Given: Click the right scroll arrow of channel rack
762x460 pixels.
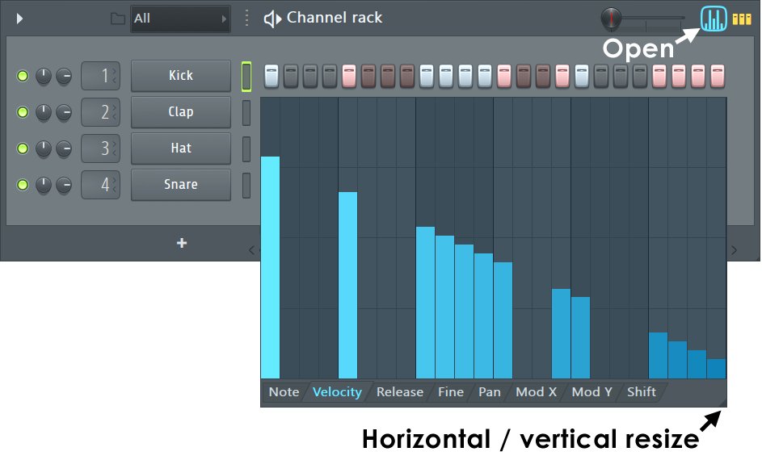Looking at the screenshot, I should coord(734,250).
